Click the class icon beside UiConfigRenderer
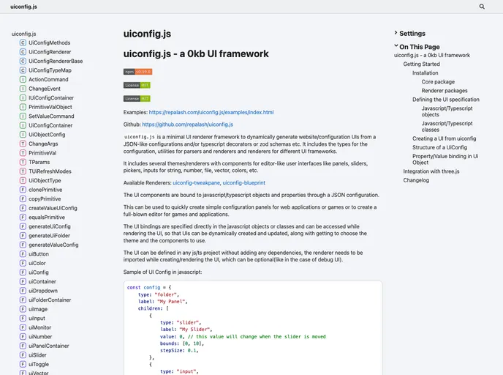This screenshot has height=375, width=503. [23, 52]
